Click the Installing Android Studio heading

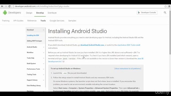coord(77,31)
